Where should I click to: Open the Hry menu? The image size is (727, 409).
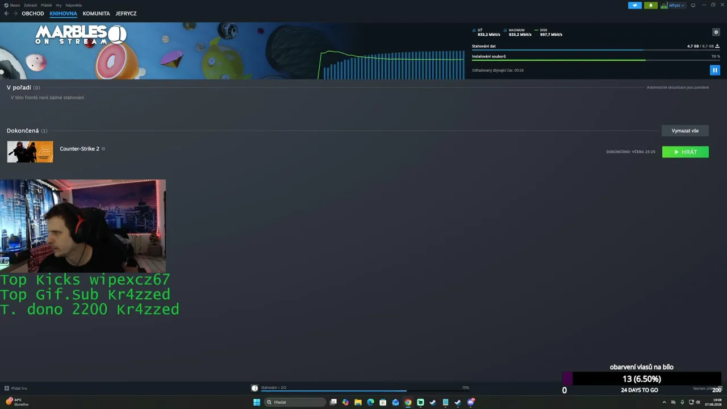[x=59, y=5]
